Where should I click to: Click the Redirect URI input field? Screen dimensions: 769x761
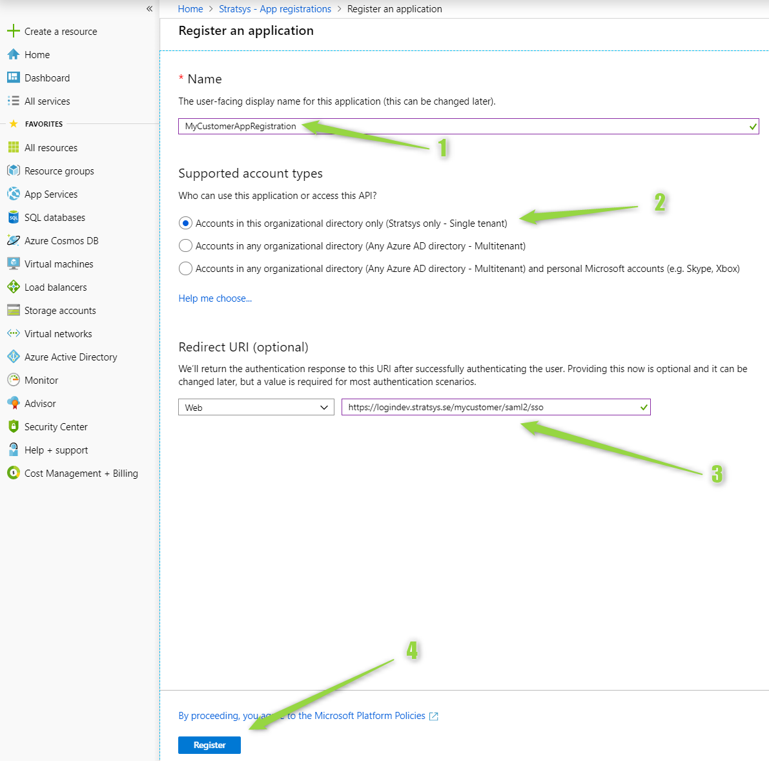(496, 407)
